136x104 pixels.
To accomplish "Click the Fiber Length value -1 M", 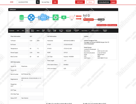I will click(x=65, y=61).
